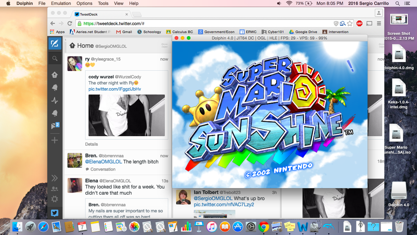Open the Options menu
The image size is (417, 235).
(84, 3)
